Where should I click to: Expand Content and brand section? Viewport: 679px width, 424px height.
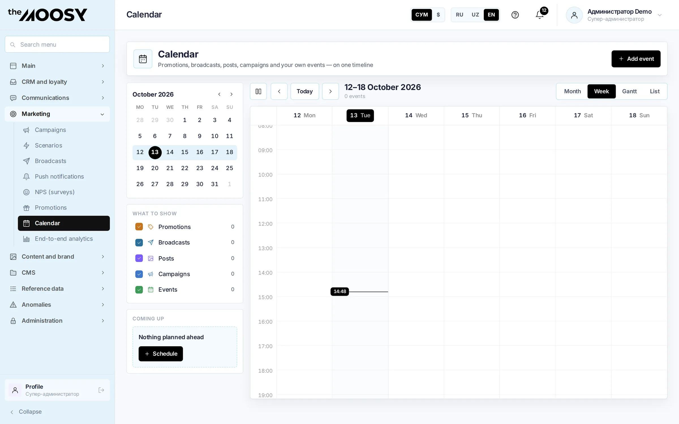point(57,256)
